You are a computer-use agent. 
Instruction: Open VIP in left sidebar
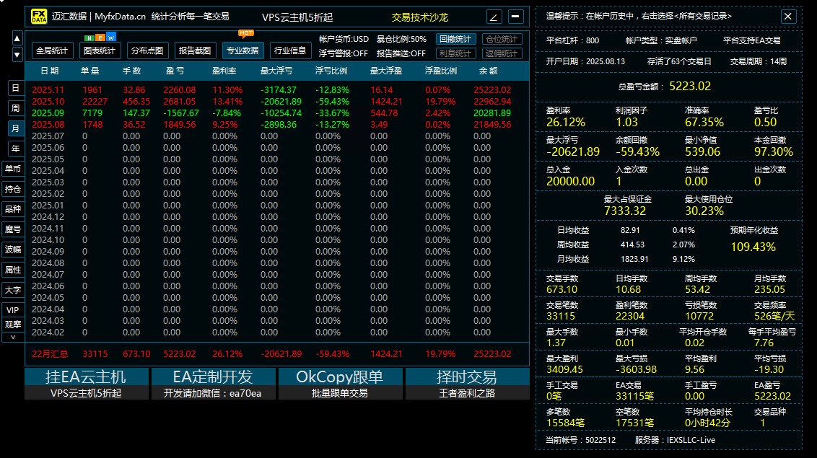(x=13, y=310)
